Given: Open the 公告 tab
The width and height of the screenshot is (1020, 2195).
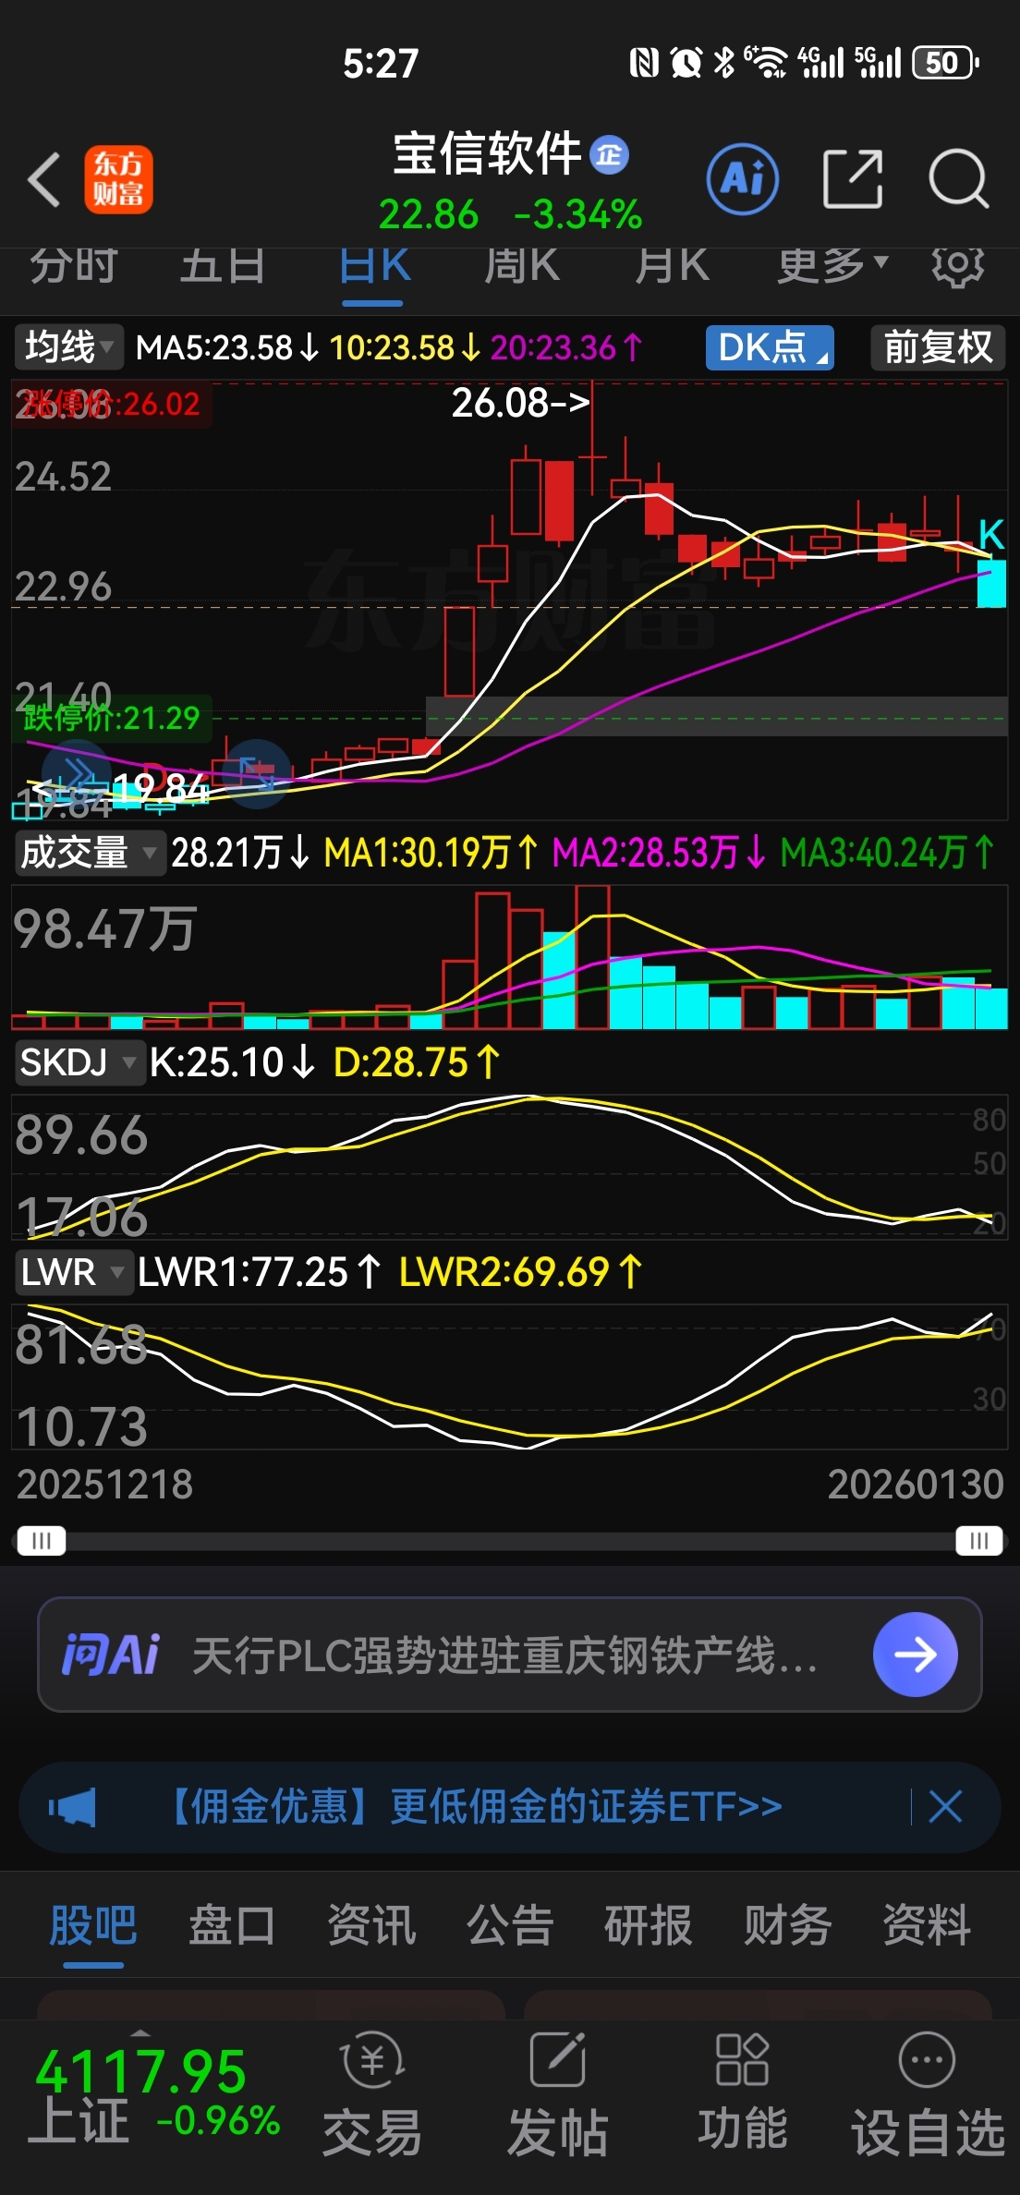Looking at the screenshot, I should tap(510, 1925).
